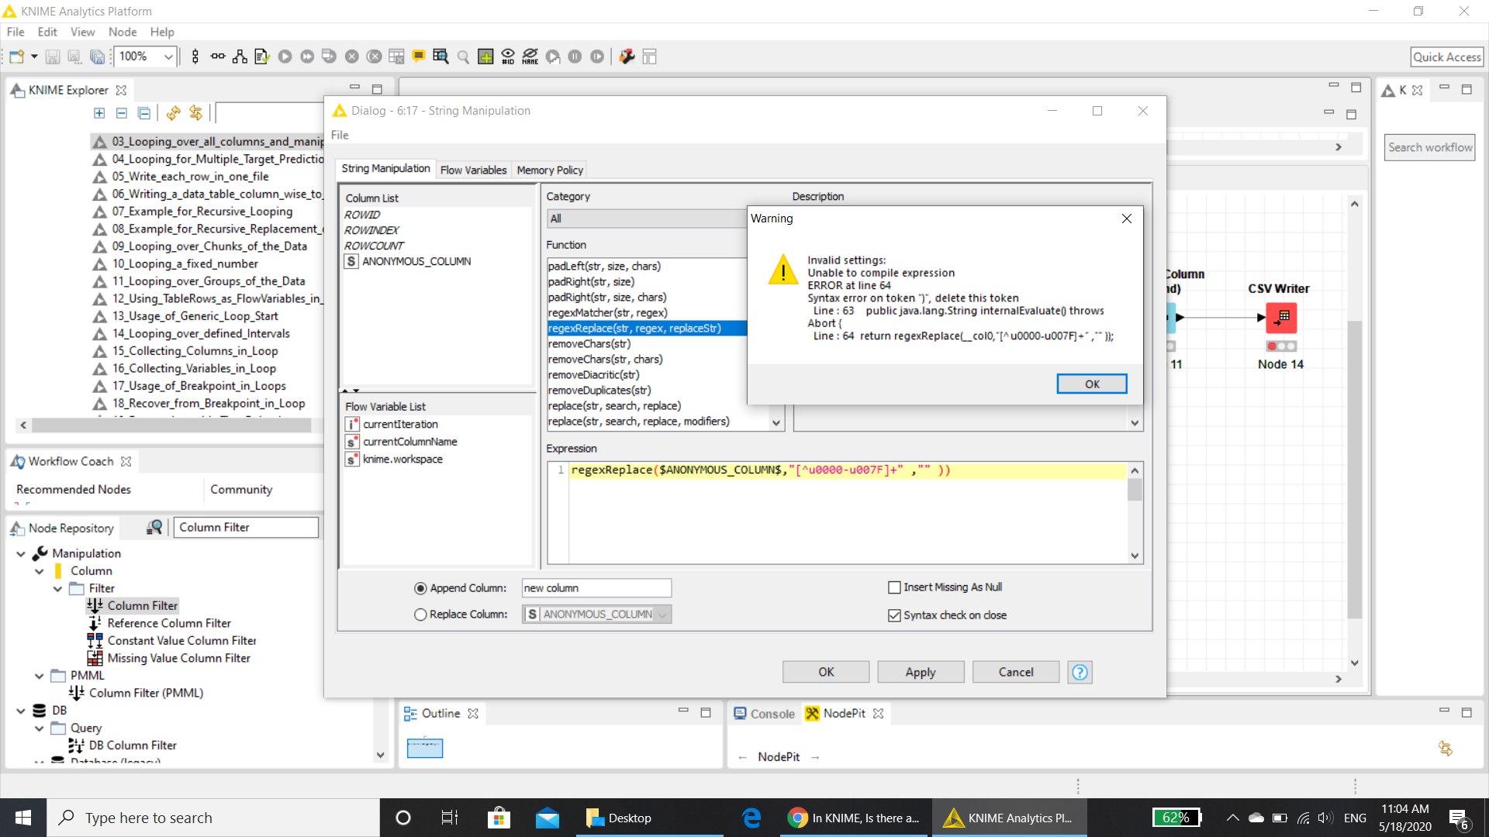Viewport: 1489px width, 837px height.
Task: Open the zoom level dropdown showing 100%
Action: coord(168,56)
